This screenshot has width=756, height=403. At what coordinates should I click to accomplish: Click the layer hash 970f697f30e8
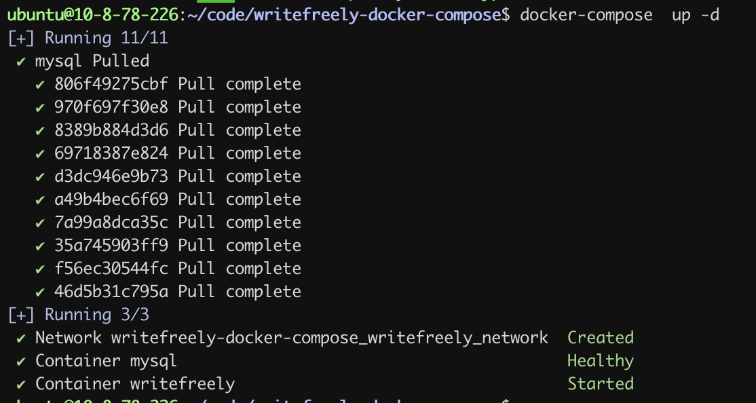pos(111,107)
